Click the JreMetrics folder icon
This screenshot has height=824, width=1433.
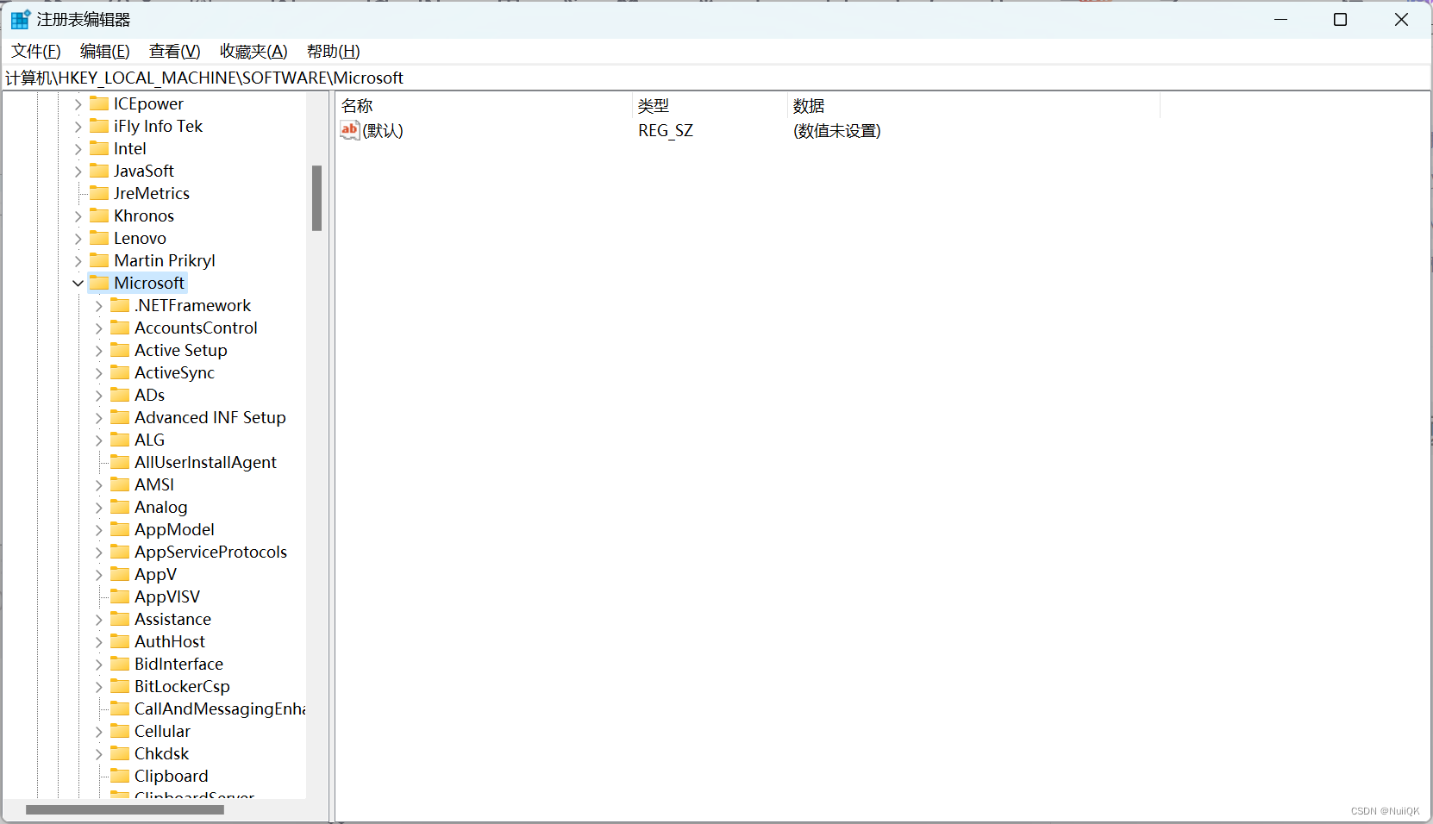pos(99,193)
